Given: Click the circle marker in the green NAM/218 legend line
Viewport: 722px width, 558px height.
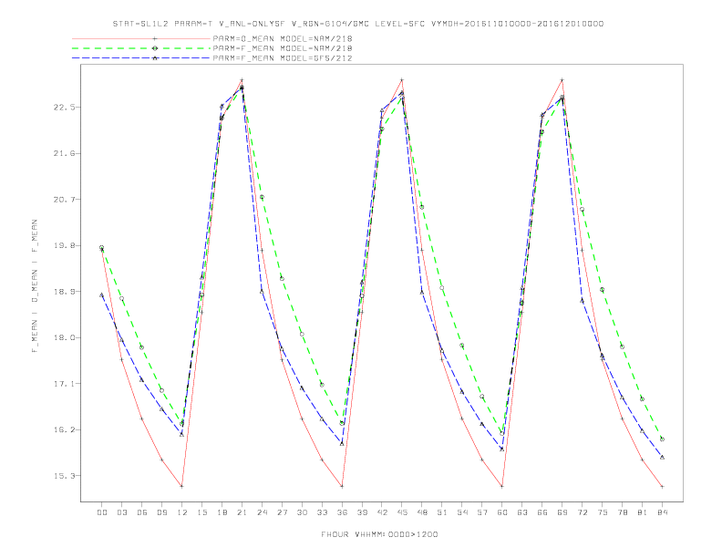Looking at the screenshot, I should pyautogui.click(x=155, y=48).
